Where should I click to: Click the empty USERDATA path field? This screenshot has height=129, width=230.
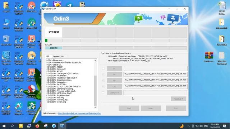pyautogui.click(x=156, y=92)
